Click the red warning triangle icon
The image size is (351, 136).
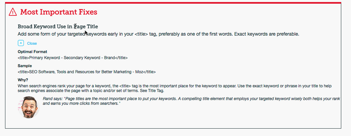(x=13, y=12)
